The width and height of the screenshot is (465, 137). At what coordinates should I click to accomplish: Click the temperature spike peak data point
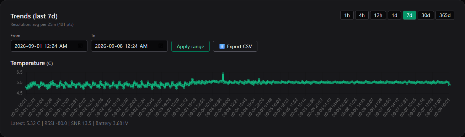coord(223,74)
